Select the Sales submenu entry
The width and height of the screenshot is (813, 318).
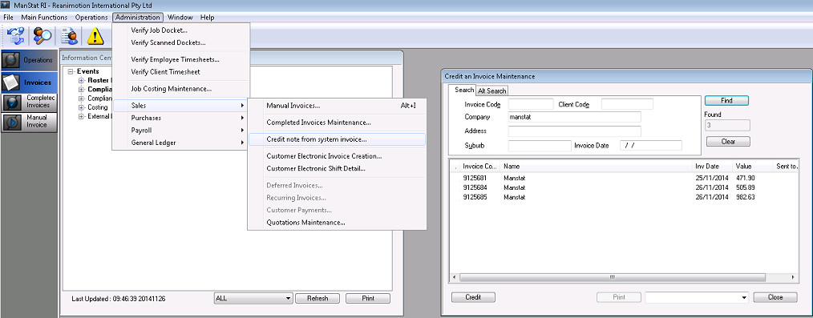click(181, 106)
